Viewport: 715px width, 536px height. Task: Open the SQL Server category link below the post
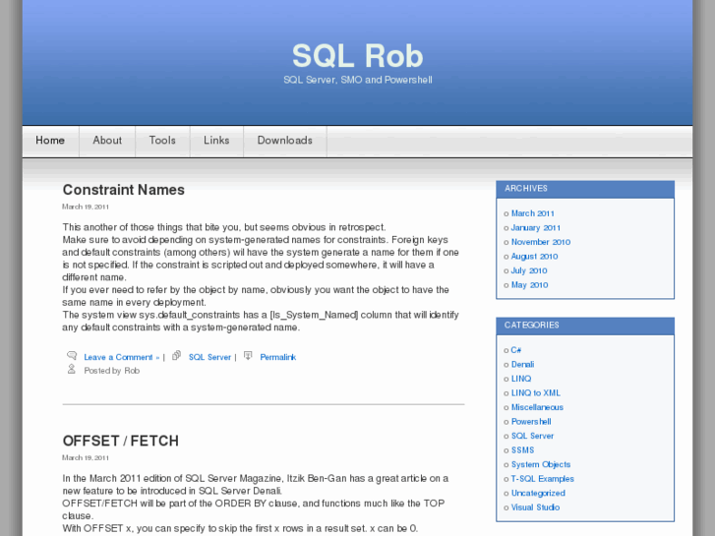[209, 357]
